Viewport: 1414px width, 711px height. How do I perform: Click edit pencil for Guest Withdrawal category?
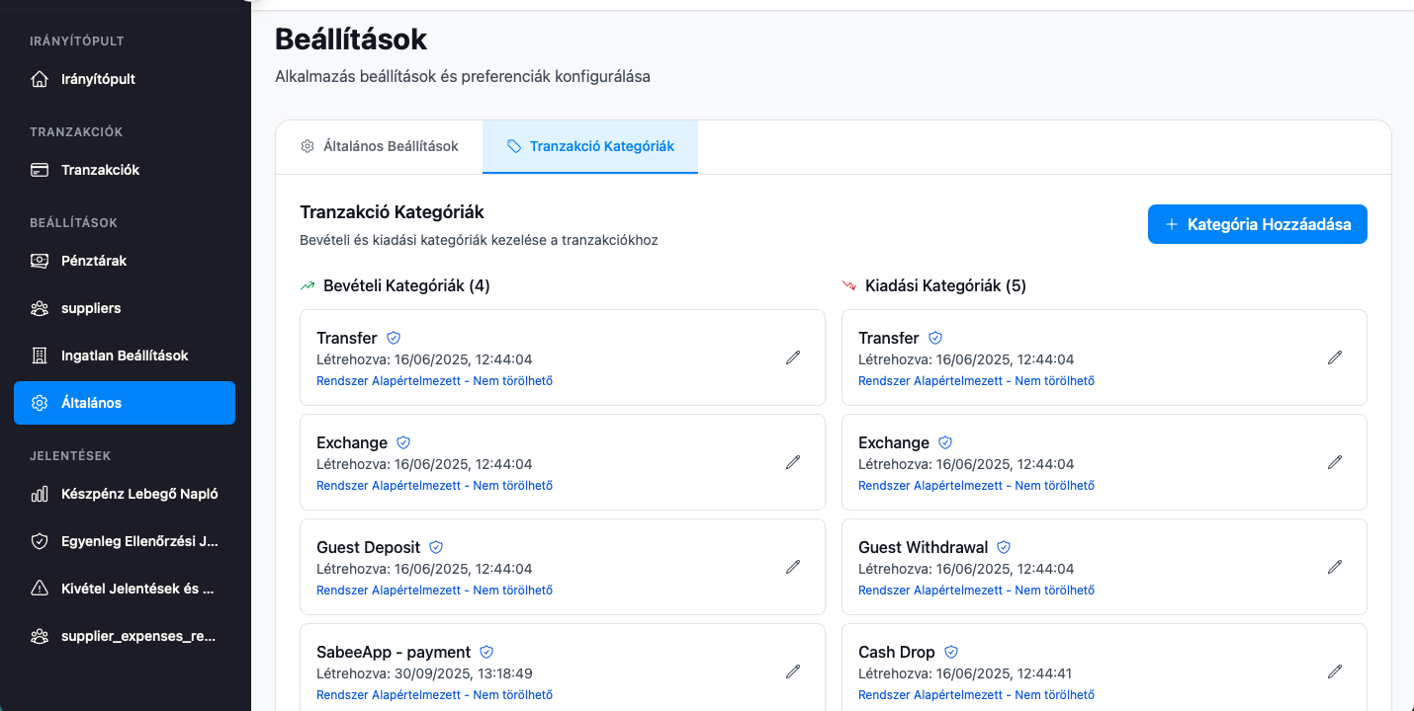[x=1334, y=567]
